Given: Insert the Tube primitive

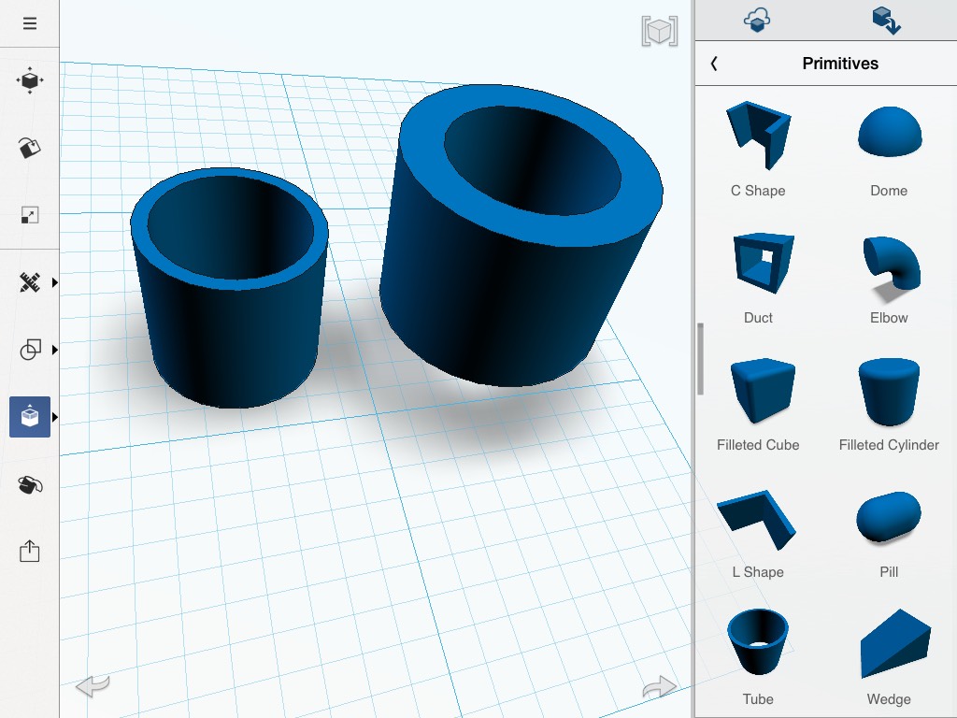Looking at the screenshot, I should [x=758, y=657].
